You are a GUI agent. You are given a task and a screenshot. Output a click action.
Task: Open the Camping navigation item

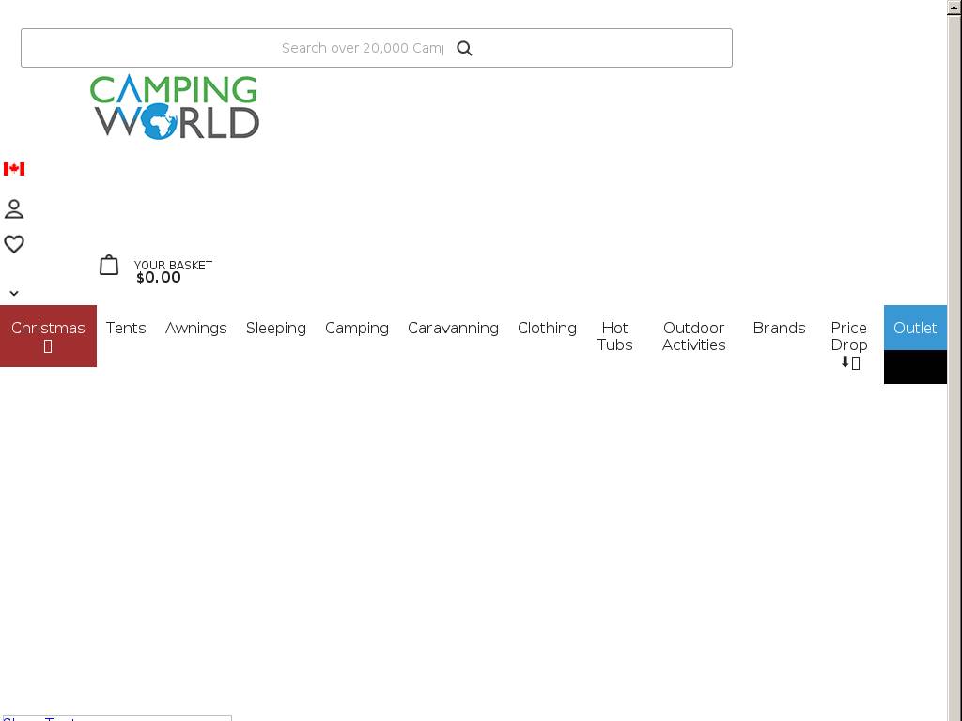pos(357,328)
